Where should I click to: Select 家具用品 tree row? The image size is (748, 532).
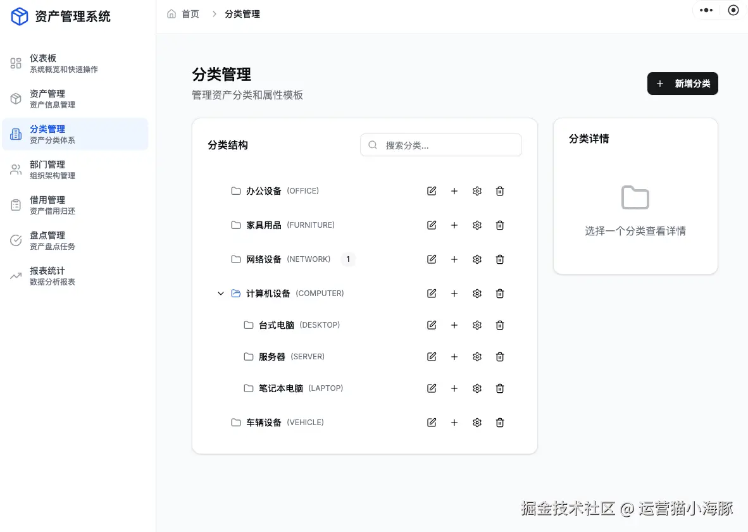pos(365,225)
